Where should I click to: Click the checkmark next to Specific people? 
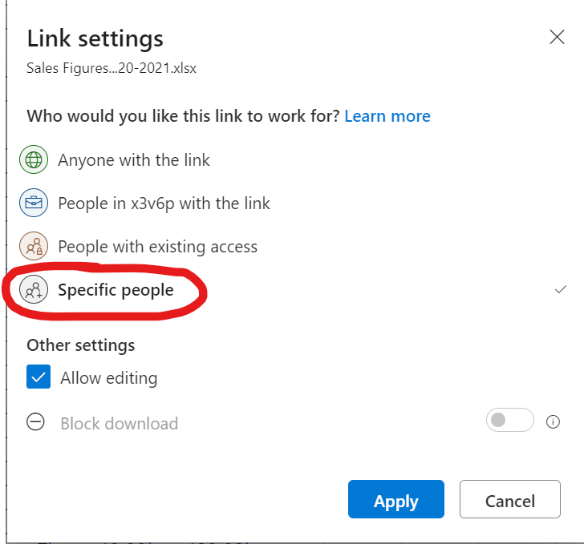coord(561,290)
